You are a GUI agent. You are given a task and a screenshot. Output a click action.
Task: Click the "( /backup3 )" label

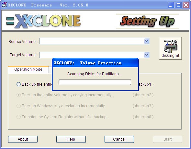coord(143,106)
